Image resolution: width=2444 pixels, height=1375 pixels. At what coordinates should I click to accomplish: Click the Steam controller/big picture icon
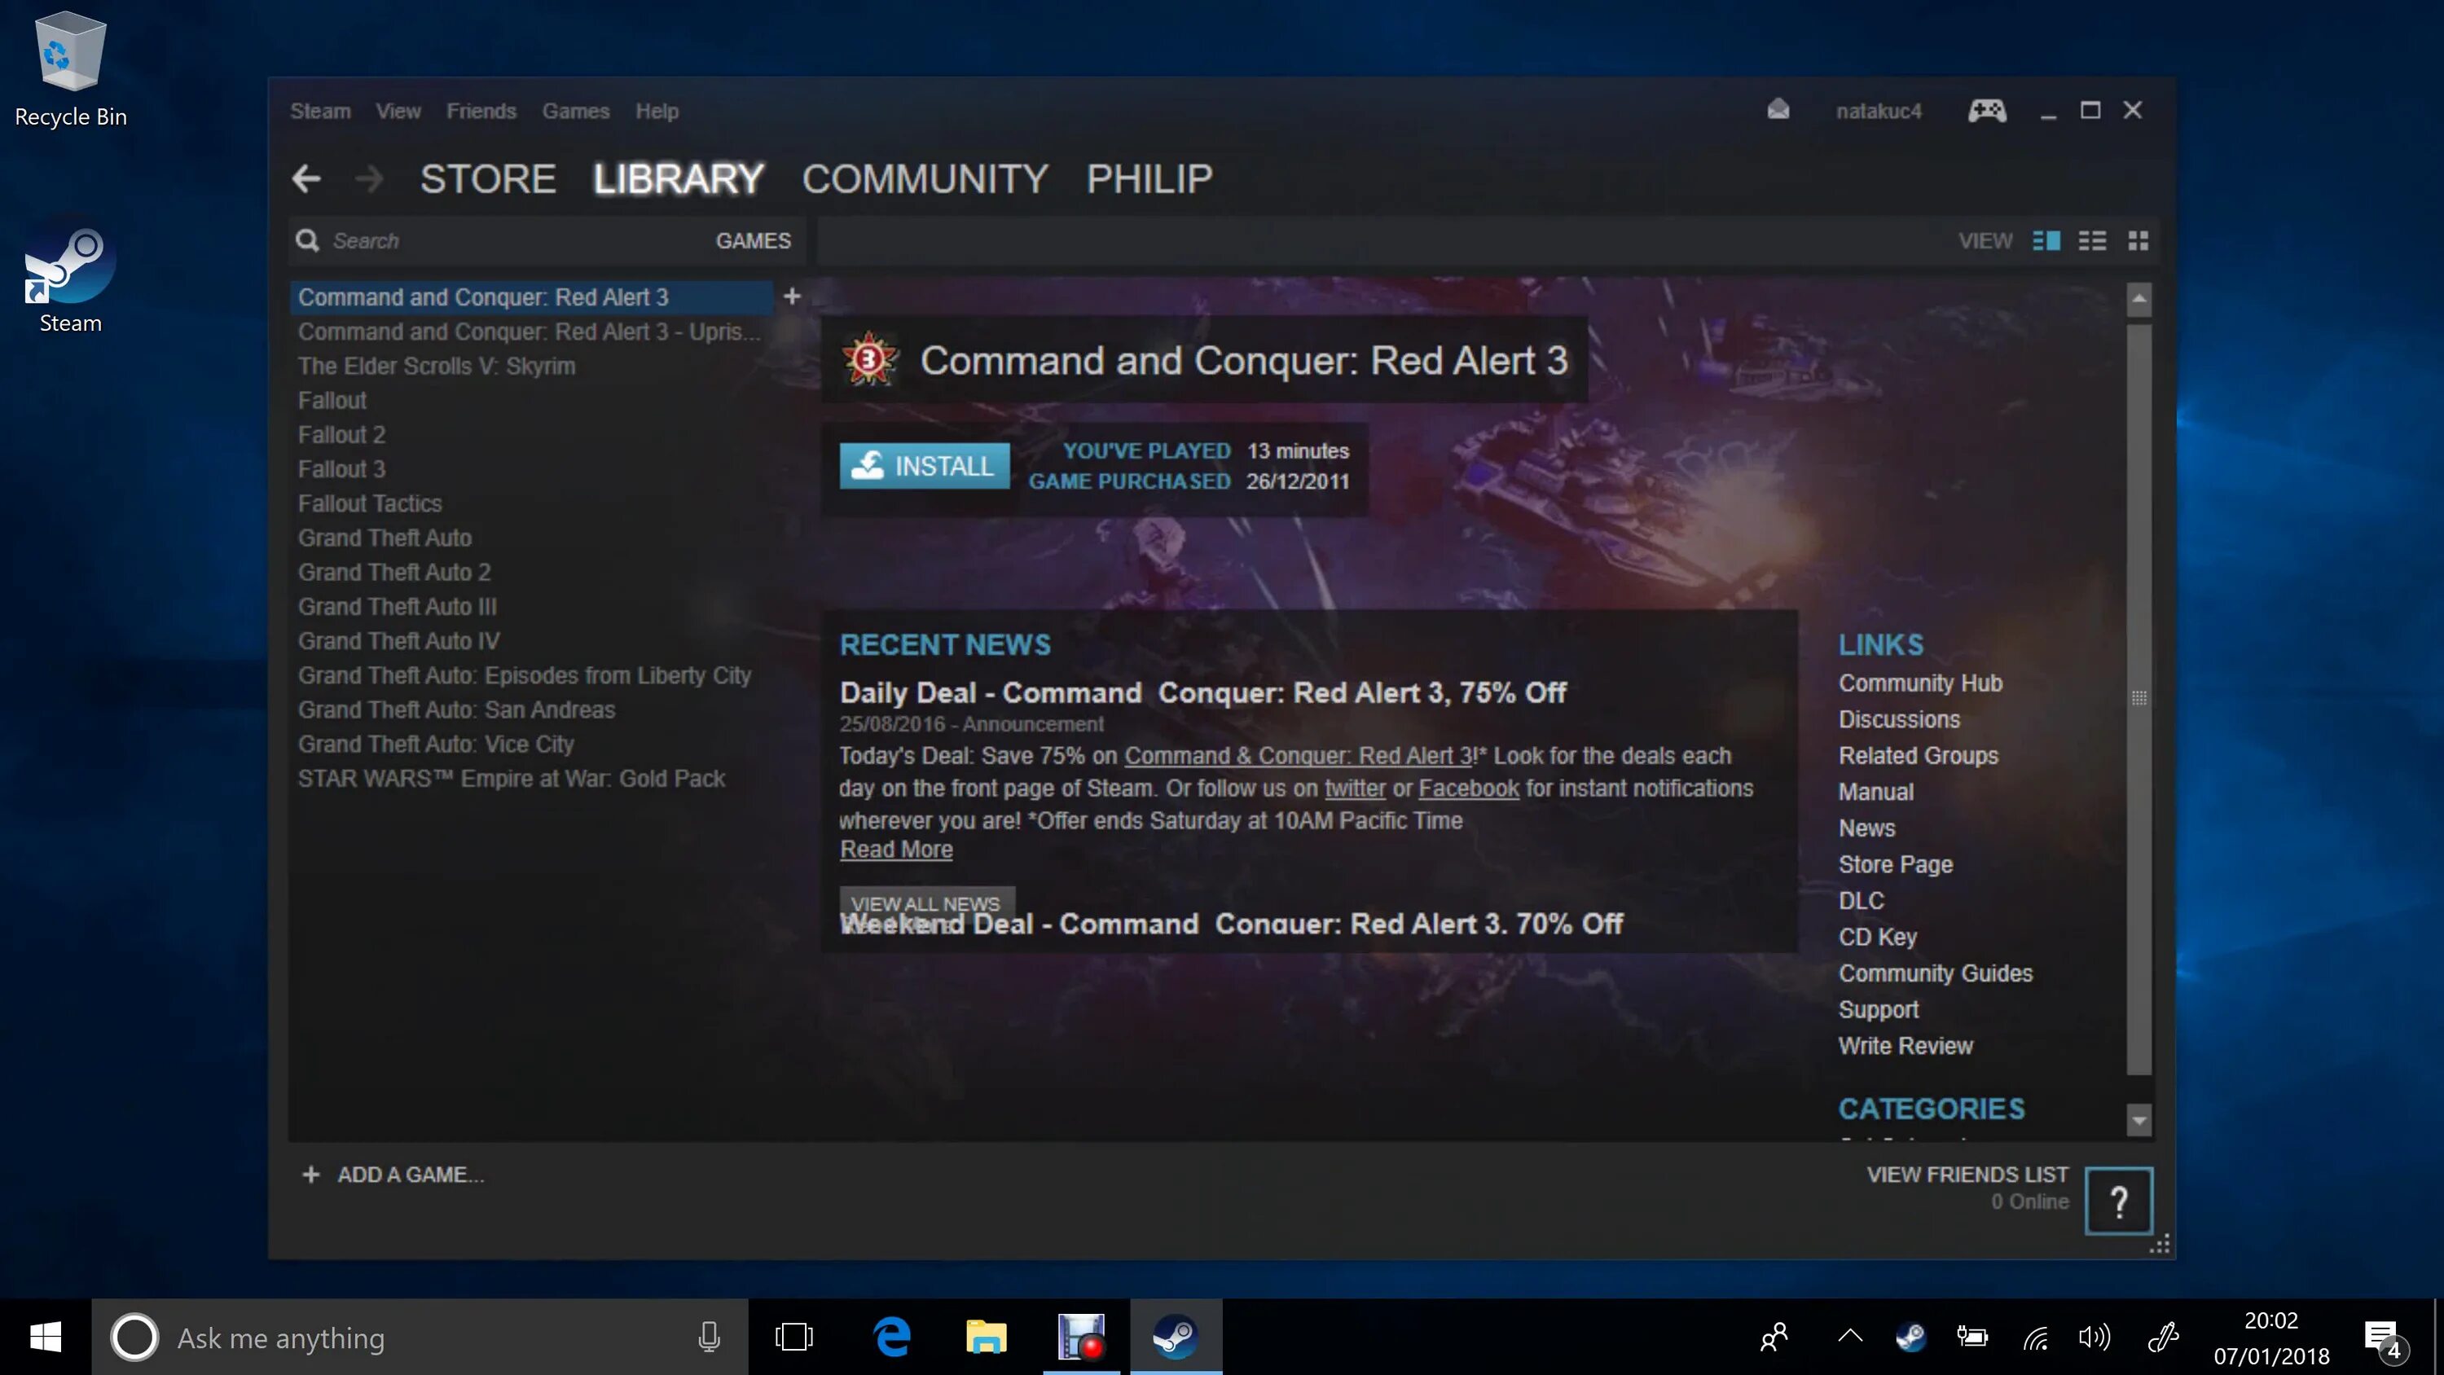(x=1988, y=109)
